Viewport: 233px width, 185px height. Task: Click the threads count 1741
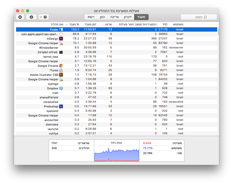(54, 143)
